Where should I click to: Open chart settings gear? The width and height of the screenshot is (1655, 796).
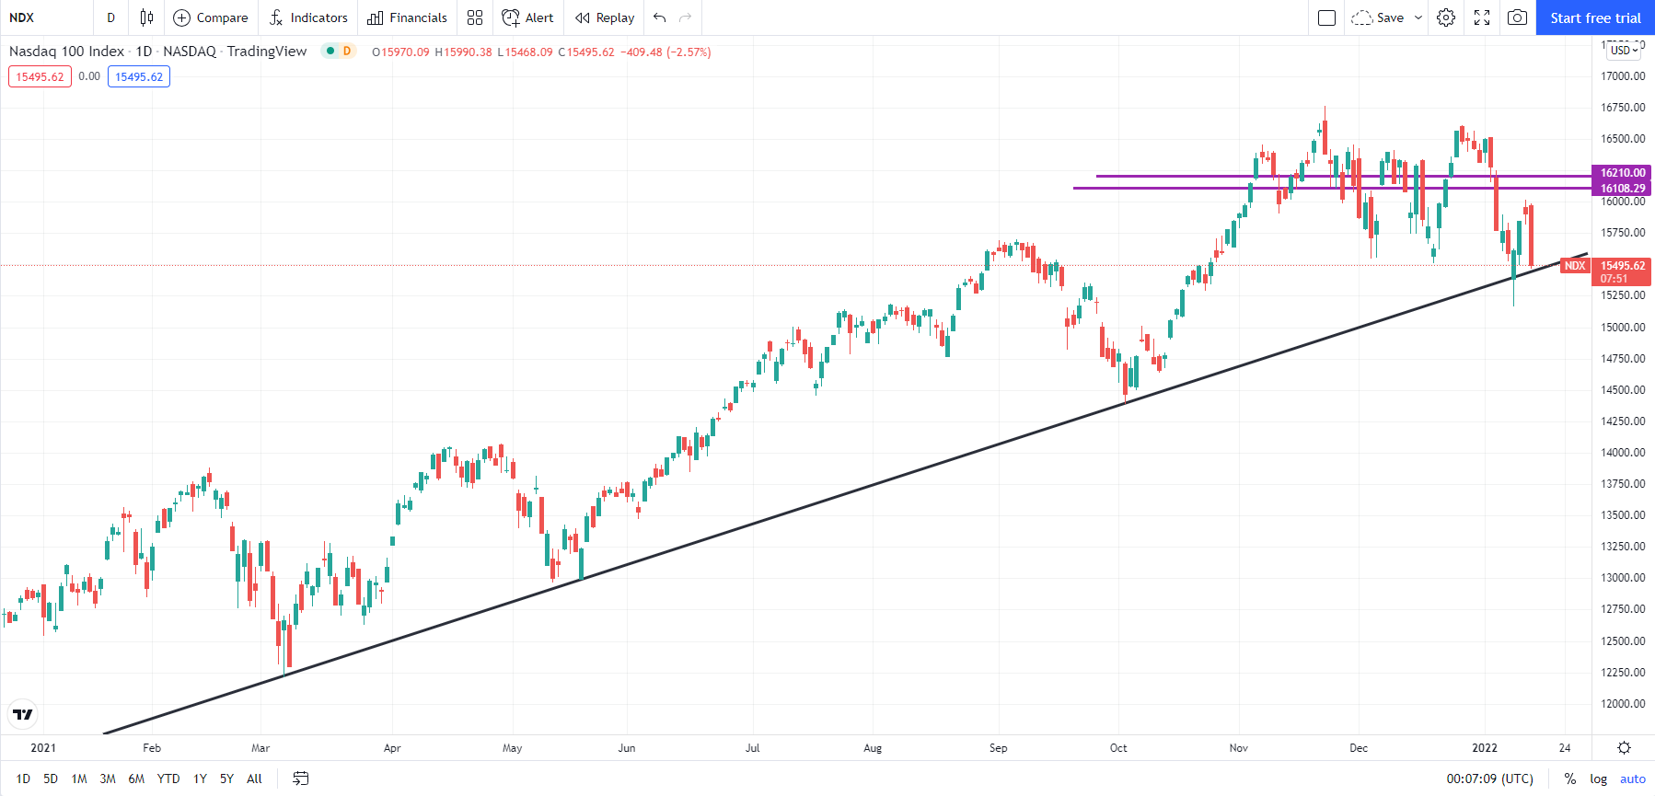point(1446,17)
